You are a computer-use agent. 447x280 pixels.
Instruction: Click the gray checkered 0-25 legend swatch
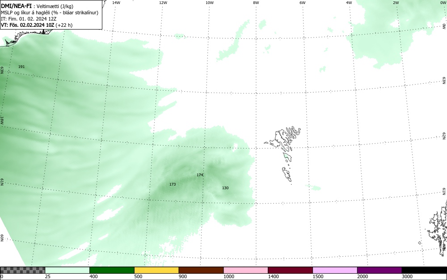click(x=22, y=270)
